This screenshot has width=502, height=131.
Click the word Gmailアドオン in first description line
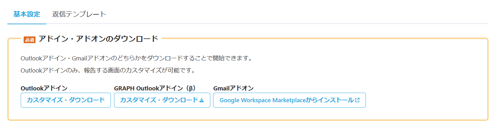point(91,58)
